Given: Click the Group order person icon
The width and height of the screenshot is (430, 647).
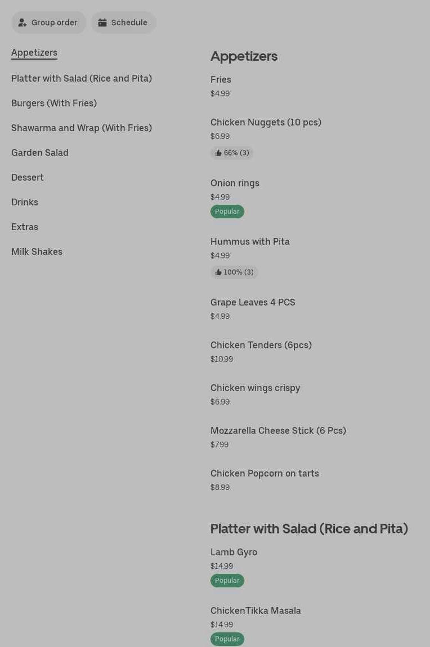Looking at the screenshot, I should point(23,23).
